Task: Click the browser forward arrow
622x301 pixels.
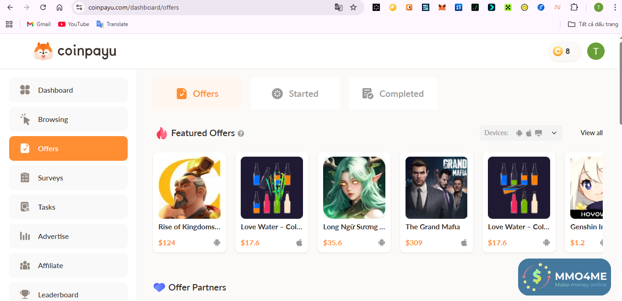Action: tap(27, 7)
